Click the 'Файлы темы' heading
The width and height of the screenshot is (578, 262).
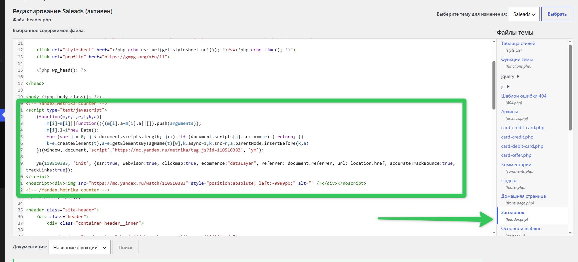[x=515, y=33]
